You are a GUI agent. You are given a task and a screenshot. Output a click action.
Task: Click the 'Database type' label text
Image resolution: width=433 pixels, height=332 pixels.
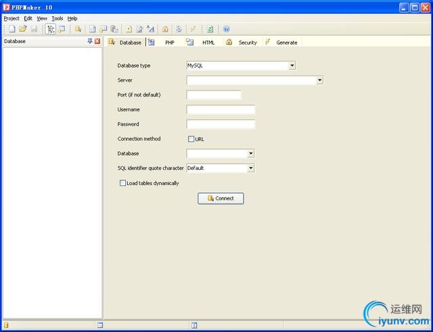[134, 65]
